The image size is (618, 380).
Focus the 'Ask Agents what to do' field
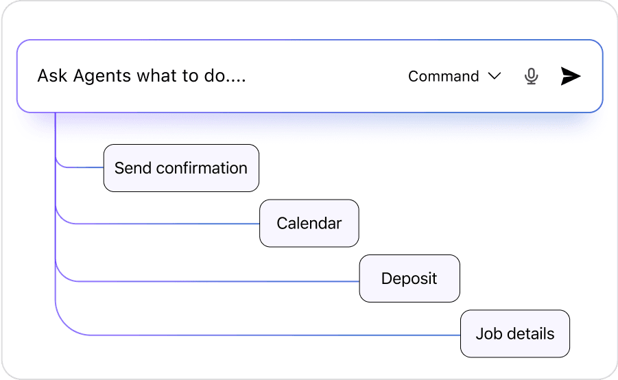[x=206, y=76]
